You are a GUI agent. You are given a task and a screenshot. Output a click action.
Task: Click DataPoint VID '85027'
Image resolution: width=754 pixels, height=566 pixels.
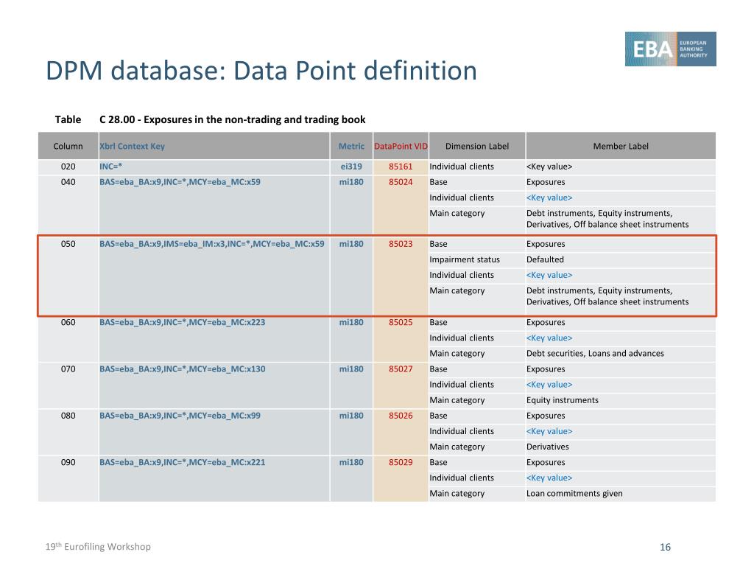(401, 369)
